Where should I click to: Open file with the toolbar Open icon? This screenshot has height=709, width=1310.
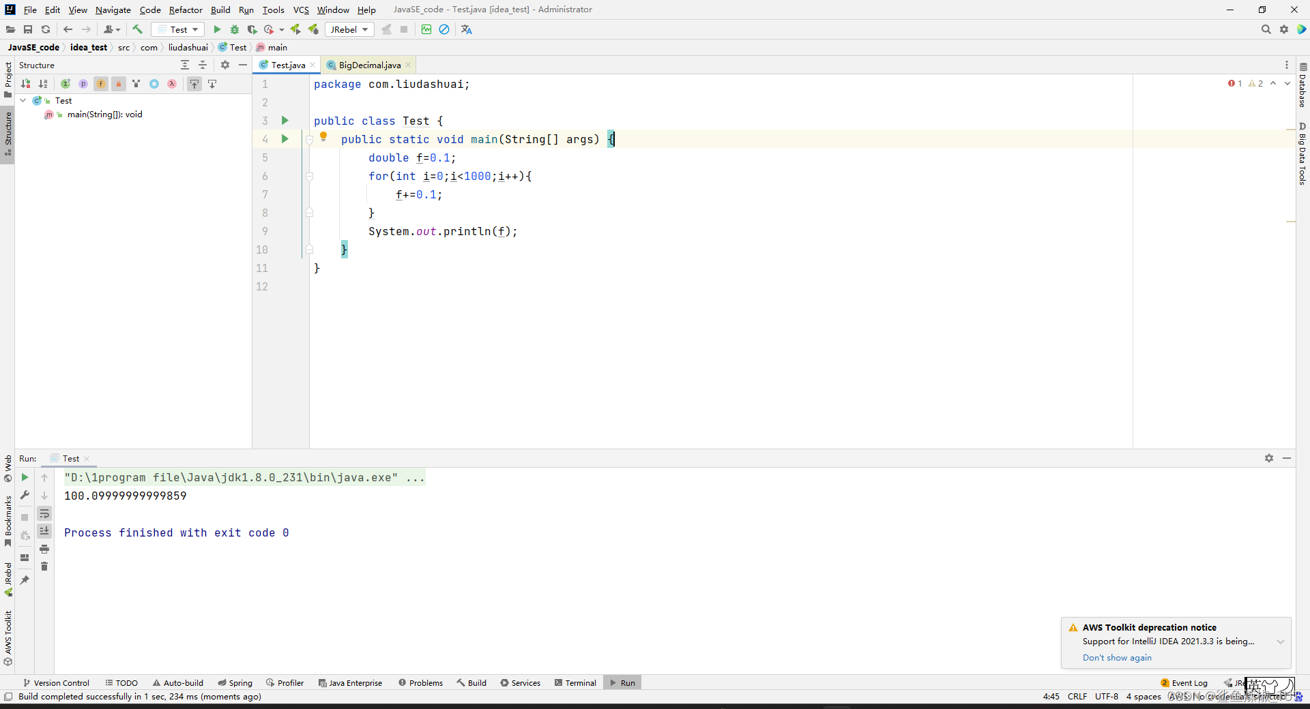point(10,29)
